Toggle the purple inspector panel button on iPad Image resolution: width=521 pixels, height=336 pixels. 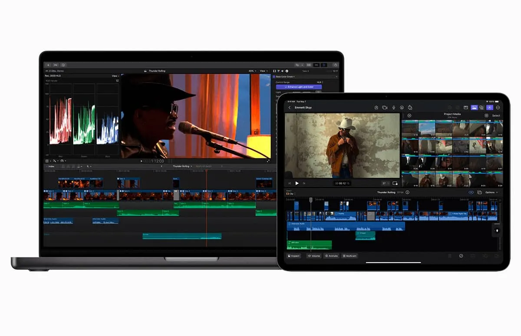pyautogui.click(x=490, y=107)
